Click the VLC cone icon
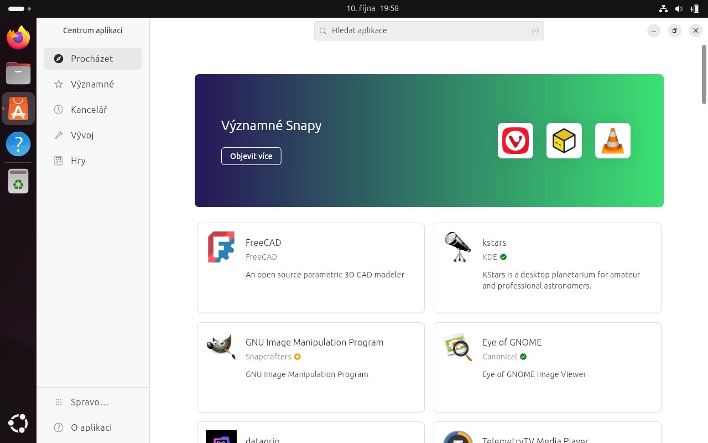The image size is (708, 443). [613, 141]
